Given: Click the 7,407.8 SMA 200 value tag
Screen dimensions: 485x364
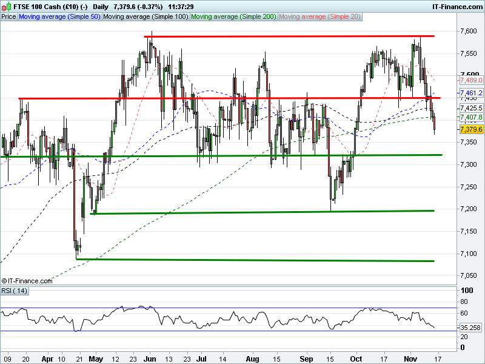Looking at the screenshot, I should tap(471, 117).
